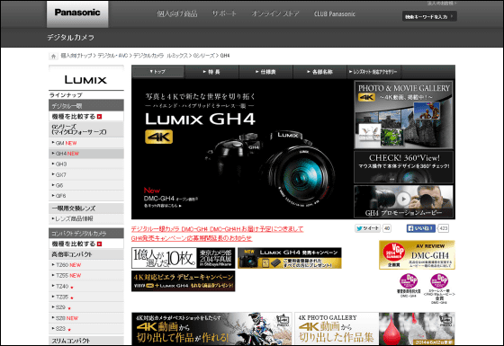Switch to the 各部名称 tab
The image size is (504, 346).
click(319, 72)
